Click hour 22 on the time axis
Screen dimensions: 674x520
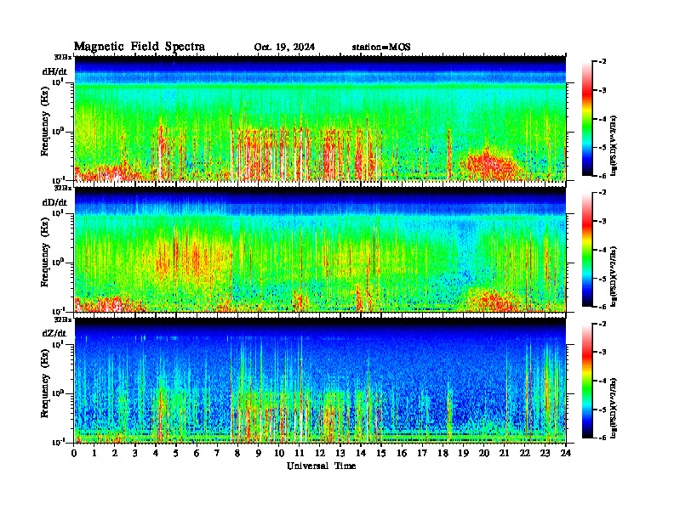525,454
